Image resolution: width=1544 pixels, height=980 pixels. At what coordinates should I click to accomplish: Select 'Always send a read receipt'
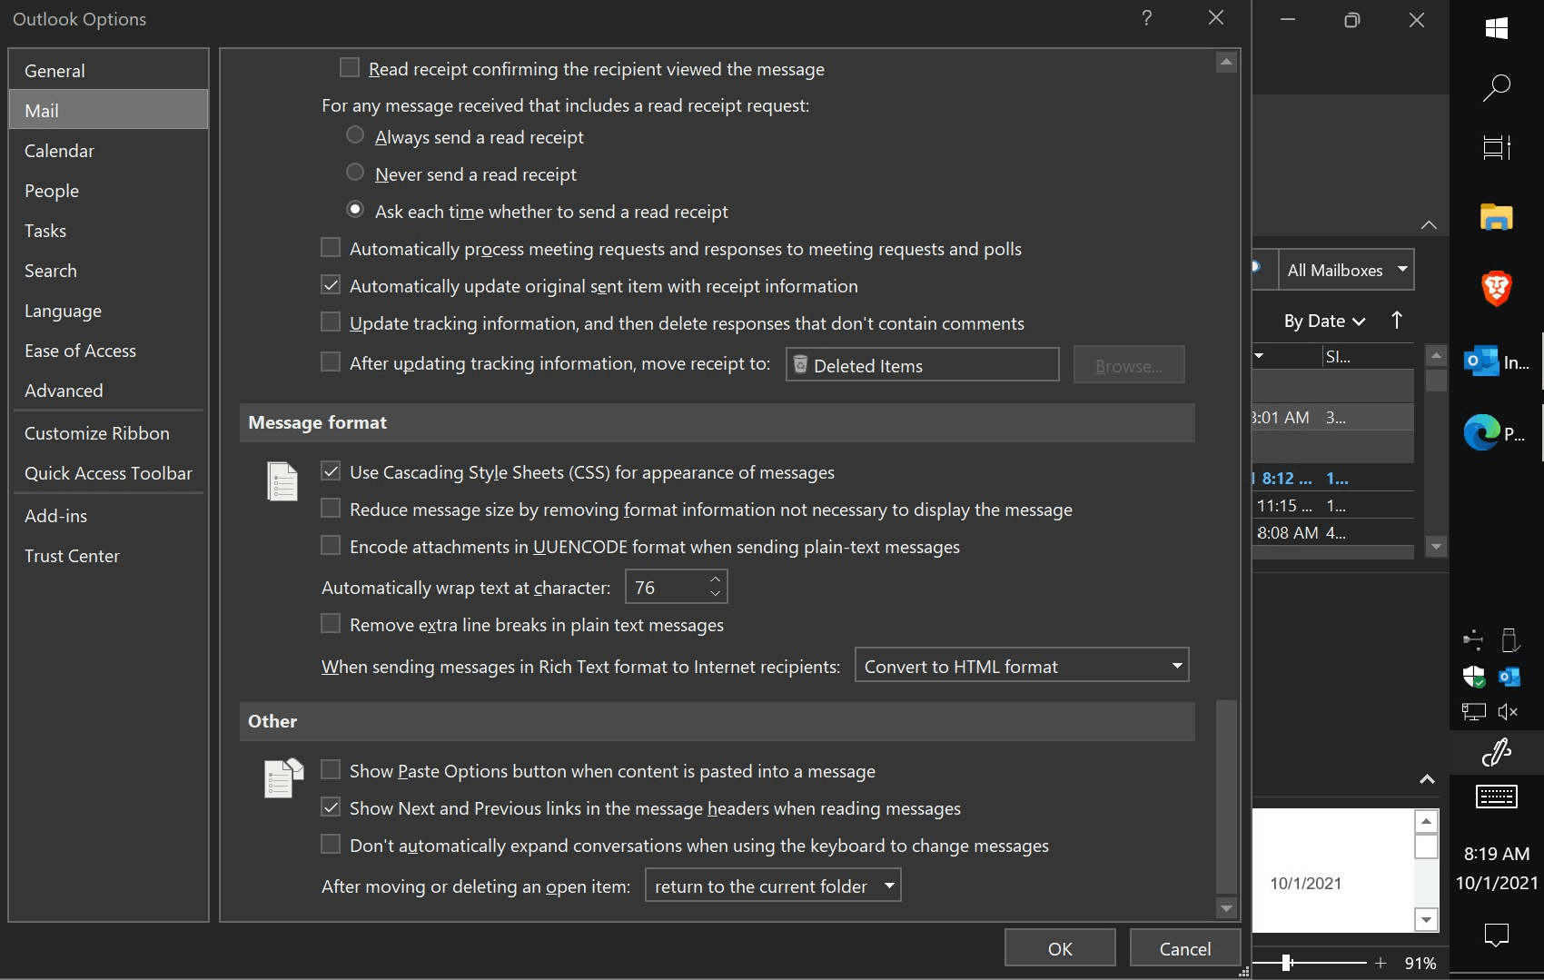(355, 136)
